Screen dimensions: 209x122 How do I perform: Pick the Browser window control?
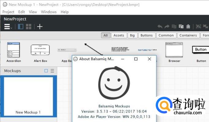coord(174,52)
